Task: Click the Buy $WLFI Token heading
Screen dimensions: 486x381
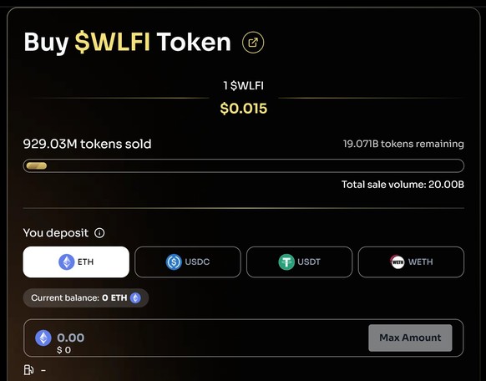Action: pyautogui.click(x=128, y=42)
